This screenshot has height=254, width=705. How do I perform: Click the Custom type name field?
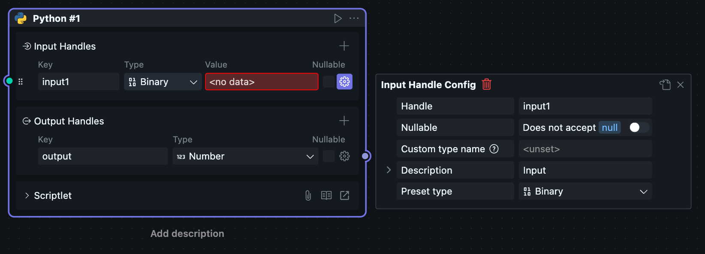point(585,149)
